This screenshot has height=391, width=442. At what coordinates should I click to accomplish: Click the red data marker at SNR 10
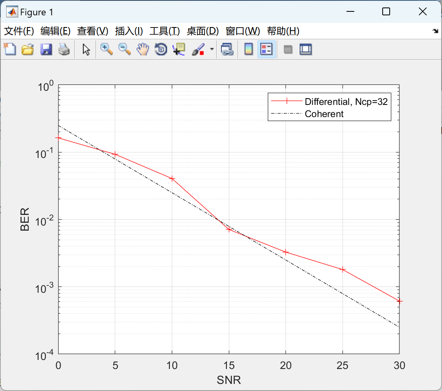click(172, 178)
